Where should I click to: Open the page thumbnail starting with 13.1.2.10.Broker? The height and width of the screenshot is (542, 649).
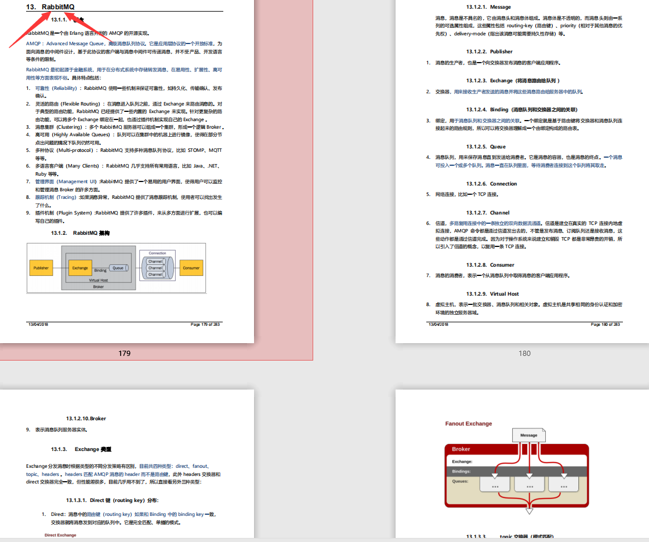click(x=126, y=463)
